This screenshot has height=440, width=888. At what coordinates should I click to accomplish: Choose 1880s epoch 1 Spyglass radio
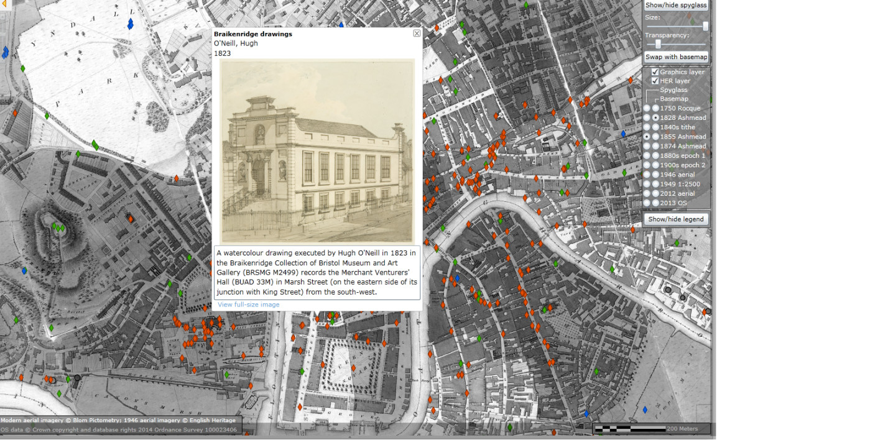[x=647, y=155]
